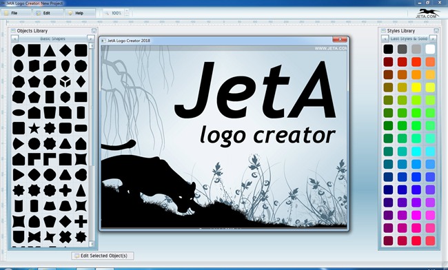This screenshot has width=448, height=270.
Task: Click the JETA.COM panther logo
Action: click(x=427, y=13)
